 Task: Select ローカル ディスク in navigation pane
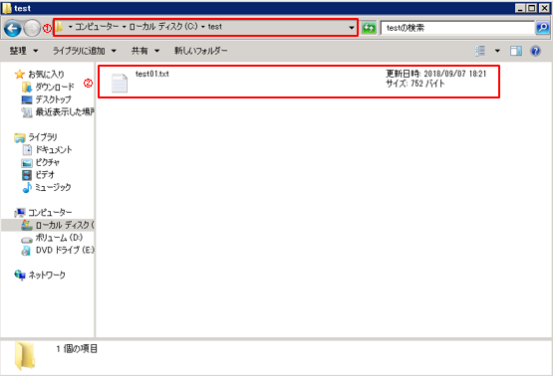point(65,225)
